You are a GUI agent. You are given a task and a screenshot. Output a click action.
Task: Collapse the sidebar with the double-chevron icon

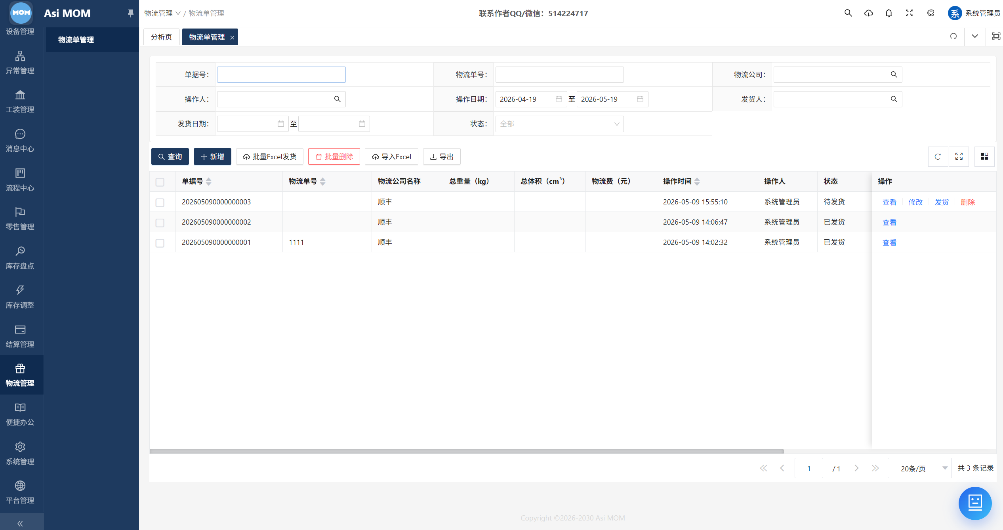pyautogui.click(x=20, y=524)
